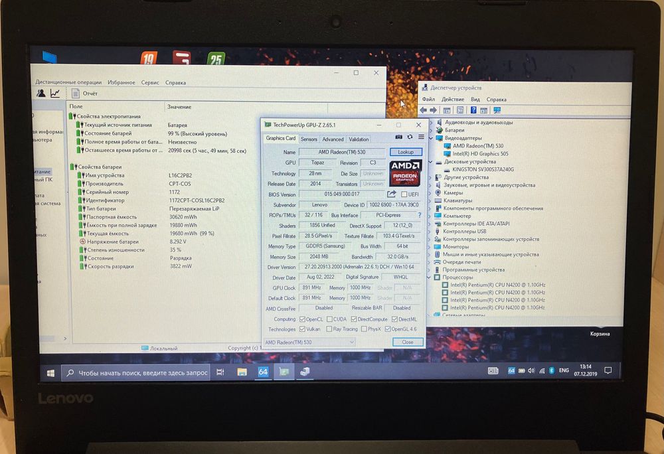Click Close button in GPU-Z
The height and width of the screenshot is (454, 664).
pos(408,342)
